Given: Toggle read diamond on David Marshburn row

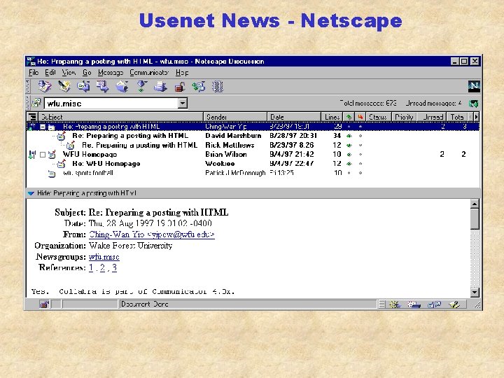Looking at the screenshot, I should tap(349, 136).
